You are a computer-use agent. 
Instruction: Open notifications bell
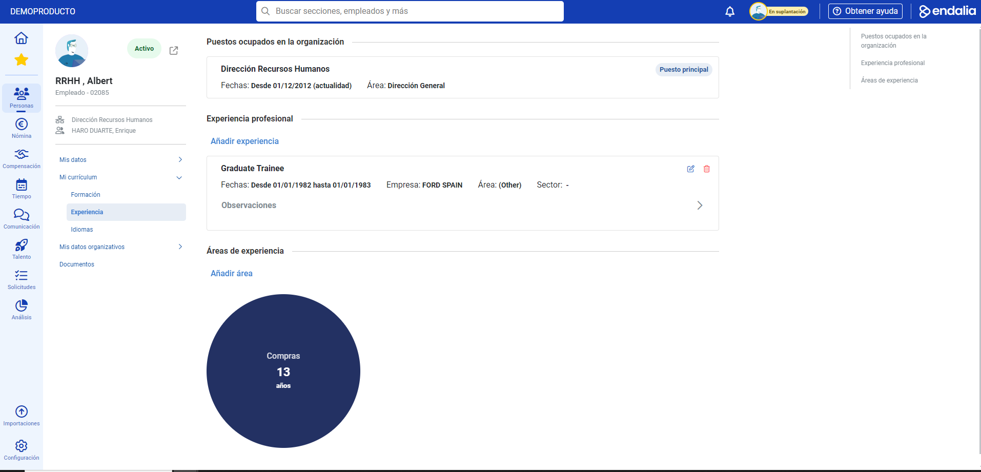730,11
